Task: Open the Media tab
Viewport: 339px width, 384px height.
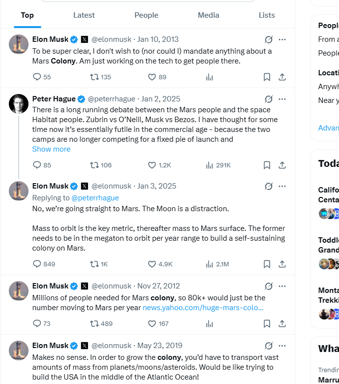Action: pyautogui.click(x=208, y=15)
